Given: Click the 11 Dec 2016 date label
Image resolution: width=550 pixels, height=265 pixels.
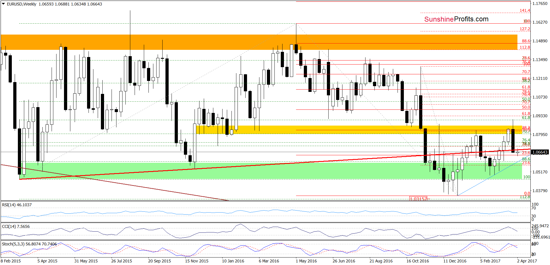Looking at the screenshot, I should click(x=455, y=261).
